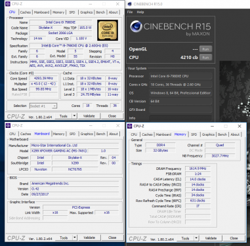Screen dimensions: 250x246
Task: Click the BIOS date 09/27/2017
Action: pos(75,194)
